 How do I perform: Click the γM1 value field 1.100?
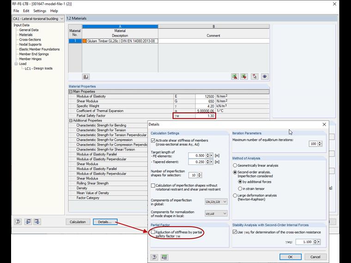point(304,242)
